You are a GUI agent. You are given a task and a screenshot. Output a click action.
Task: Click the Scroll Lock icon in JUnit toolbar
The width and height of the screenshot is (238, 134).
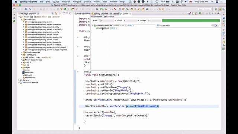(196, 13)
